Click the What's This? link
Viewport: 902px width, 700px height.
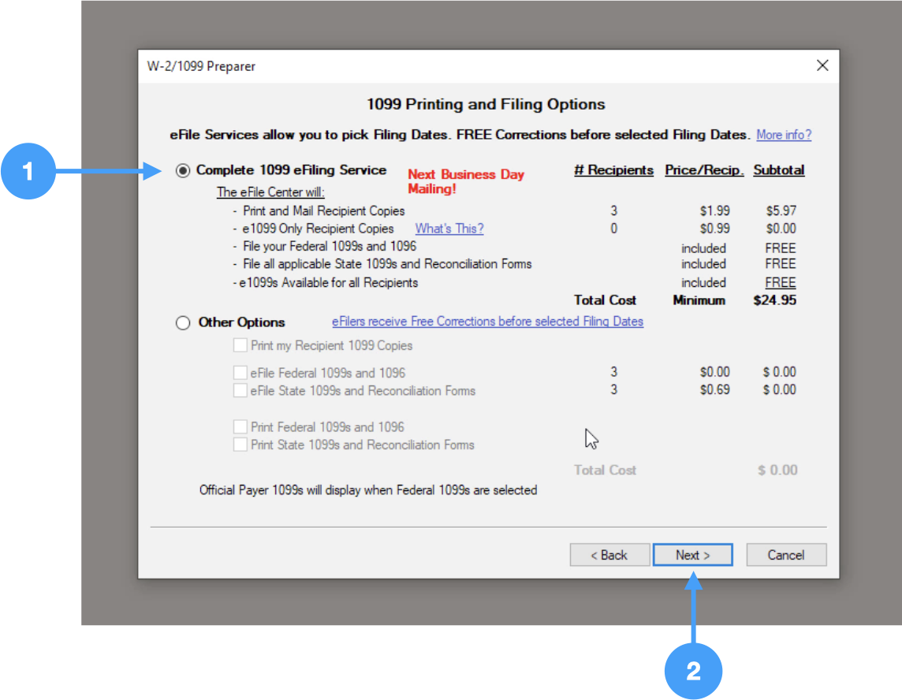coord(449,229)
